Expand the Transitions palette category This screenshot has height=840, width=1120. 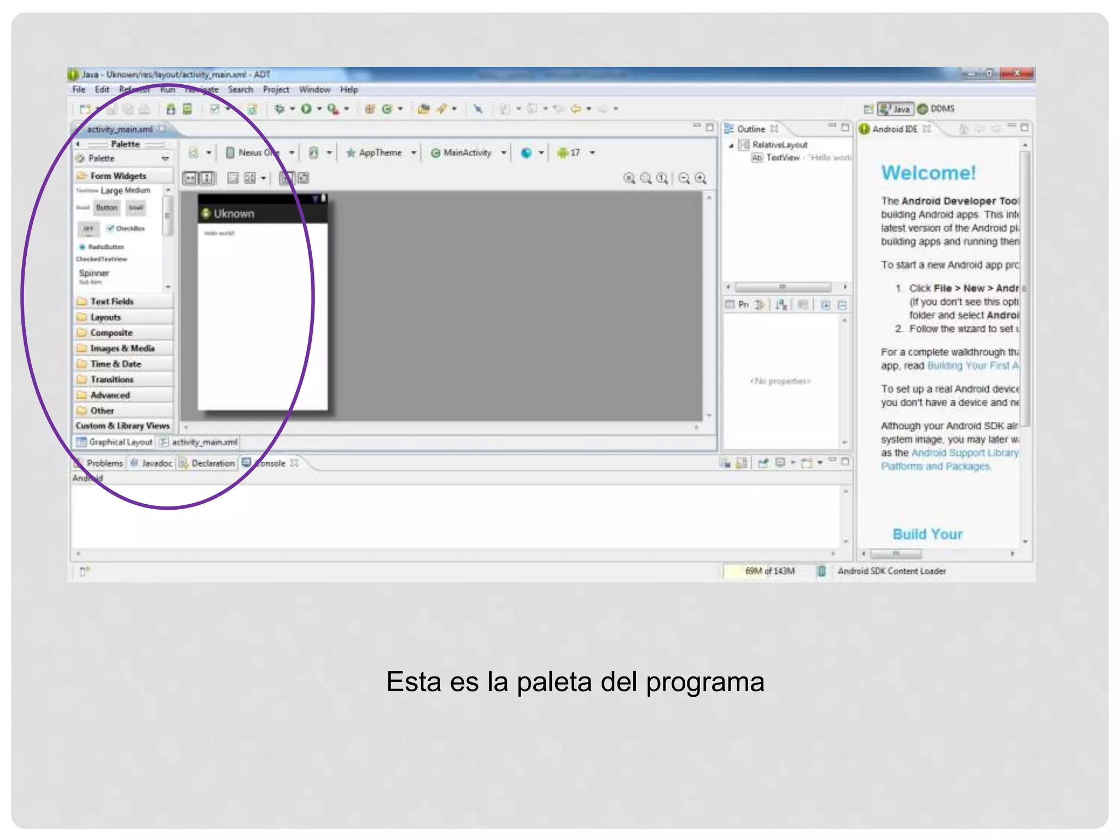[x=124, y=380]
